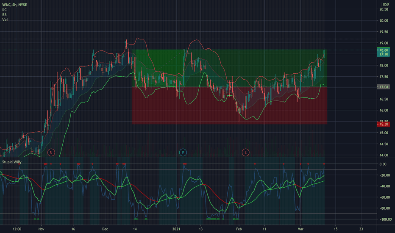Click the 2021 time axis label
395x233 pixels.
pyautogui.click(x=176, y=229)
